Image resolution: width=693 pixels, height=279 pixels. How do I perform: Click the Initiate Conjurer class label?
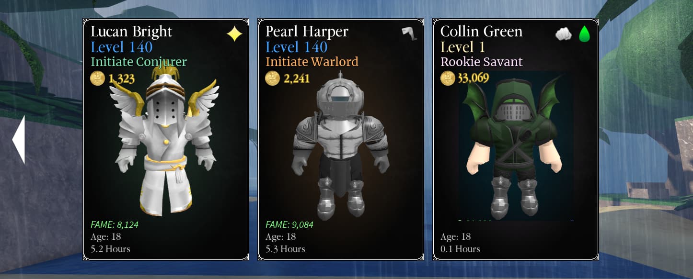pos(139,62)
